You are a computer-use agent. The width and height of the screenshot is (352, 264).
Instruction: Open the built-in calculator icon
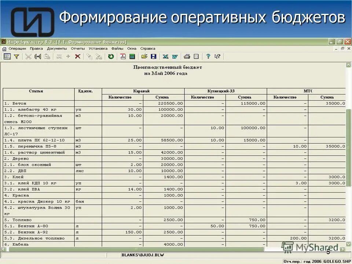(132, 56)
